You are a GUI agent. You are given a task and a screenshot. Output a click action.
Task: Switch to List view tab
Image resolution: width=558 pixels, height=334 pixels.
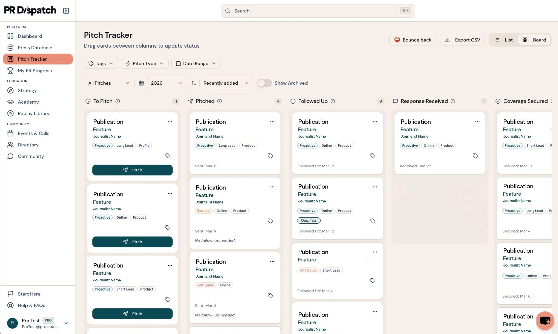(504, 40)
